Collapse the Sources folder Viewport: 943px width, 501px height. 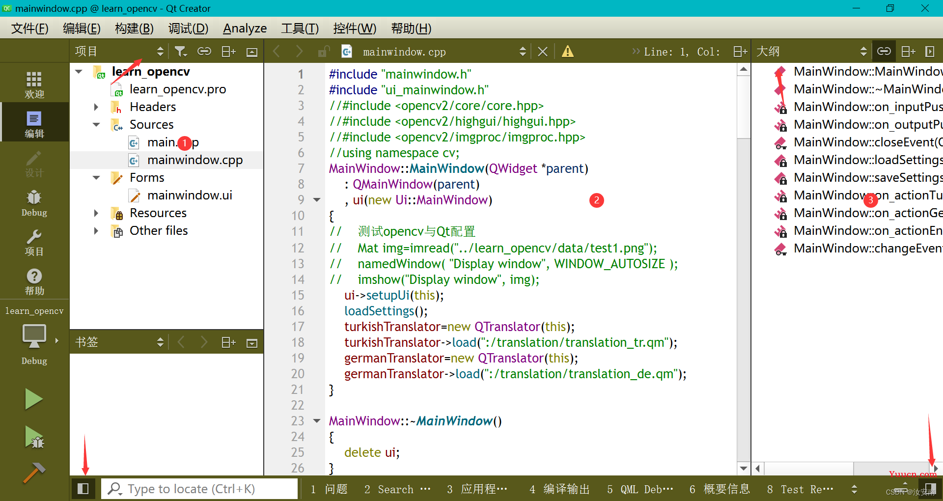[96, 125]
